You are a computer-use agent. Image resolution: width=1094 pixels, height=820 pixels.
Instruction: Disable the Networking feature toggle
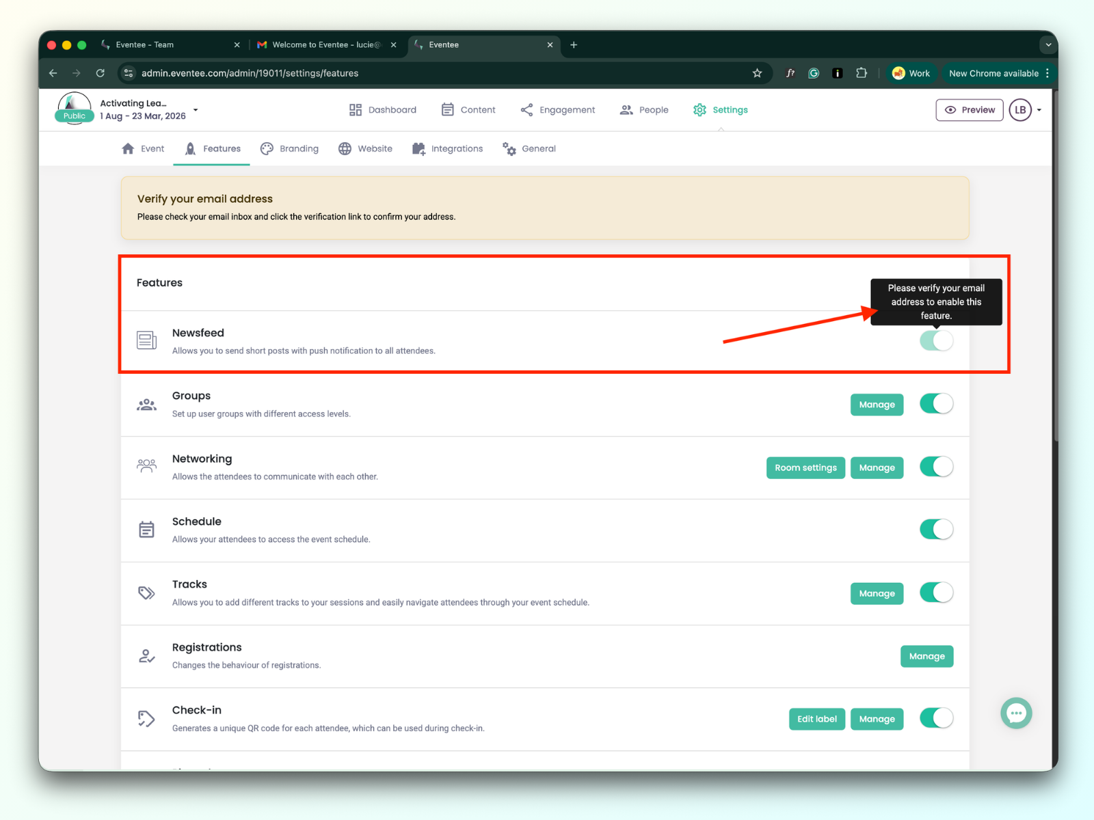tap(936, 467)
